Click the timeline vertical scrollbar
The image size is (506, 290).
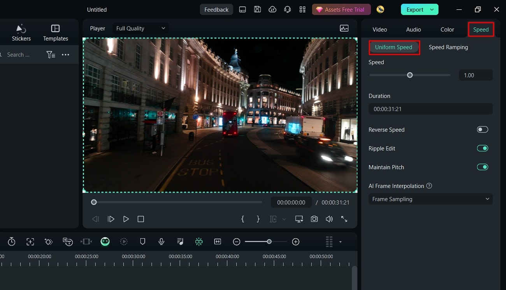pos(354,278)
